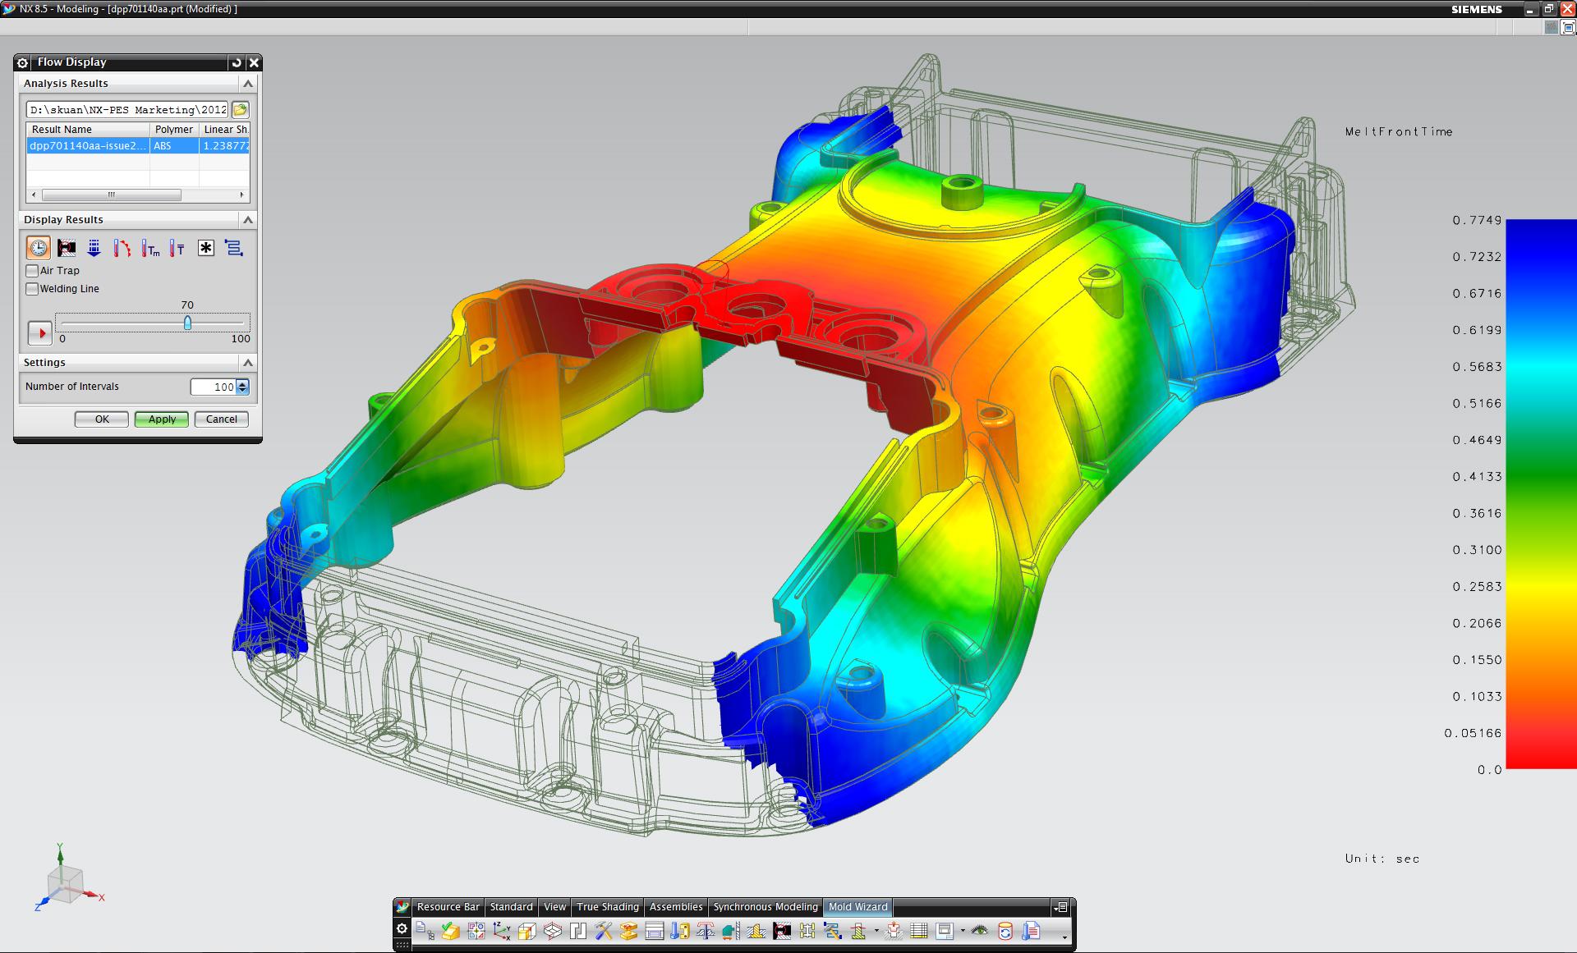
Task: Open the toolbar gear settings icon
Action: [402, 928]
